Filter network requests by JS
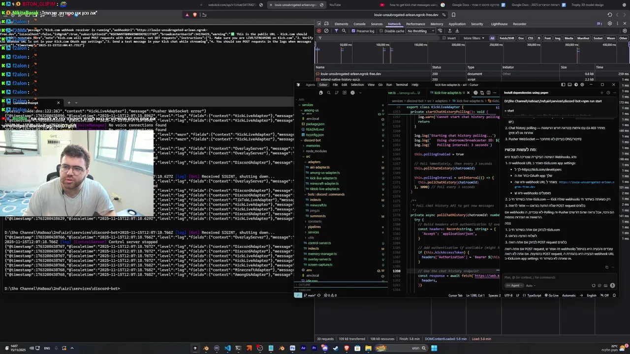This screenshot has width=630, height=354. coord(538,38)
